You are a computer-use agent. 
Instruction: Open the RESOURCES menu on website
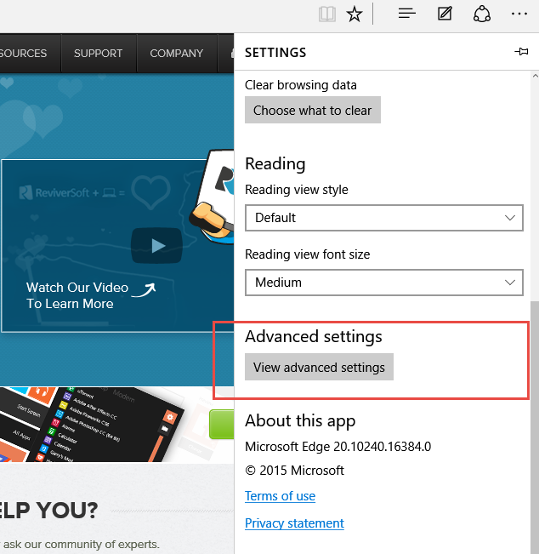[23, 54]
